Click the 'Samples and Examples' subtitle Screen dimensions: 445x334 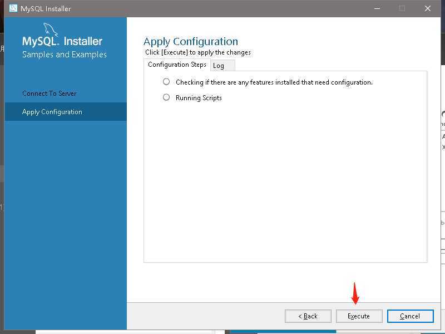coord(65,54)
